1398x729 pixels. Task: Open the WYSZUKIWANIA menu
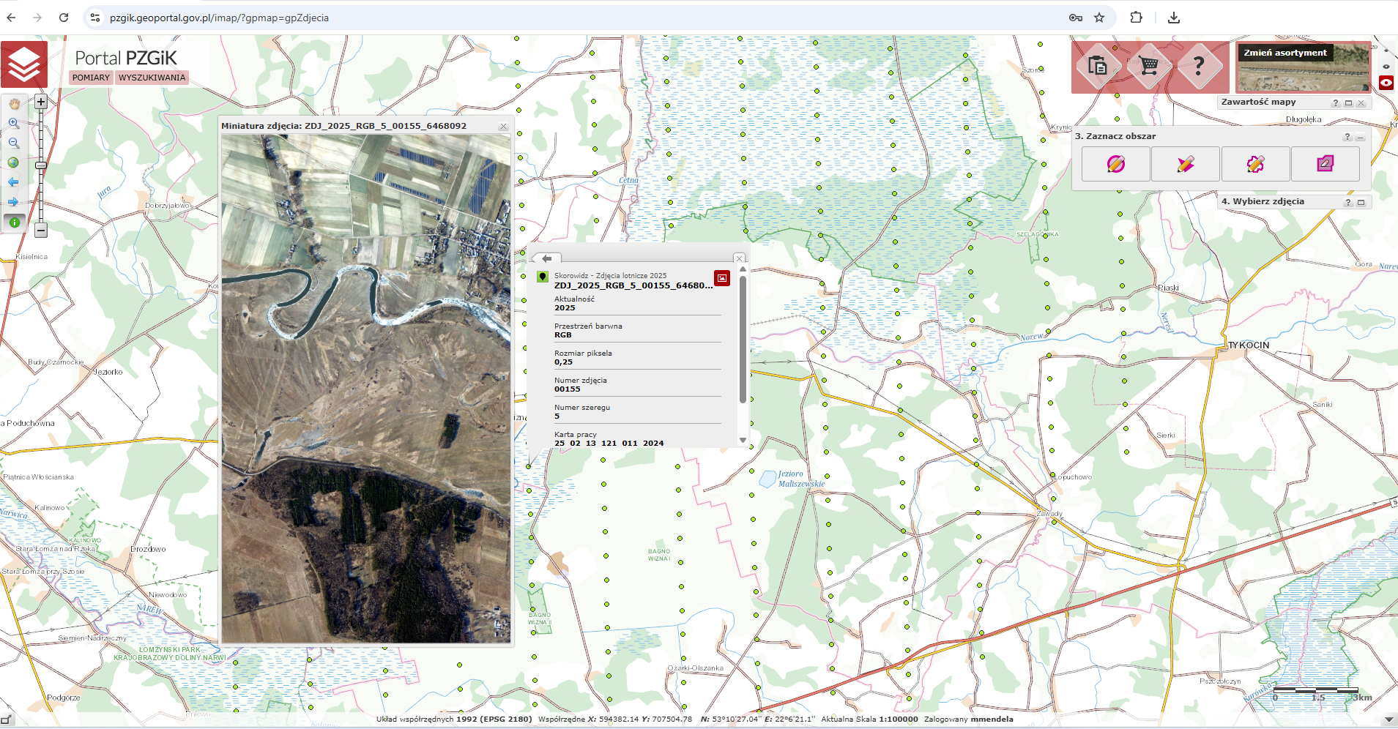click(x=152, y=78)
